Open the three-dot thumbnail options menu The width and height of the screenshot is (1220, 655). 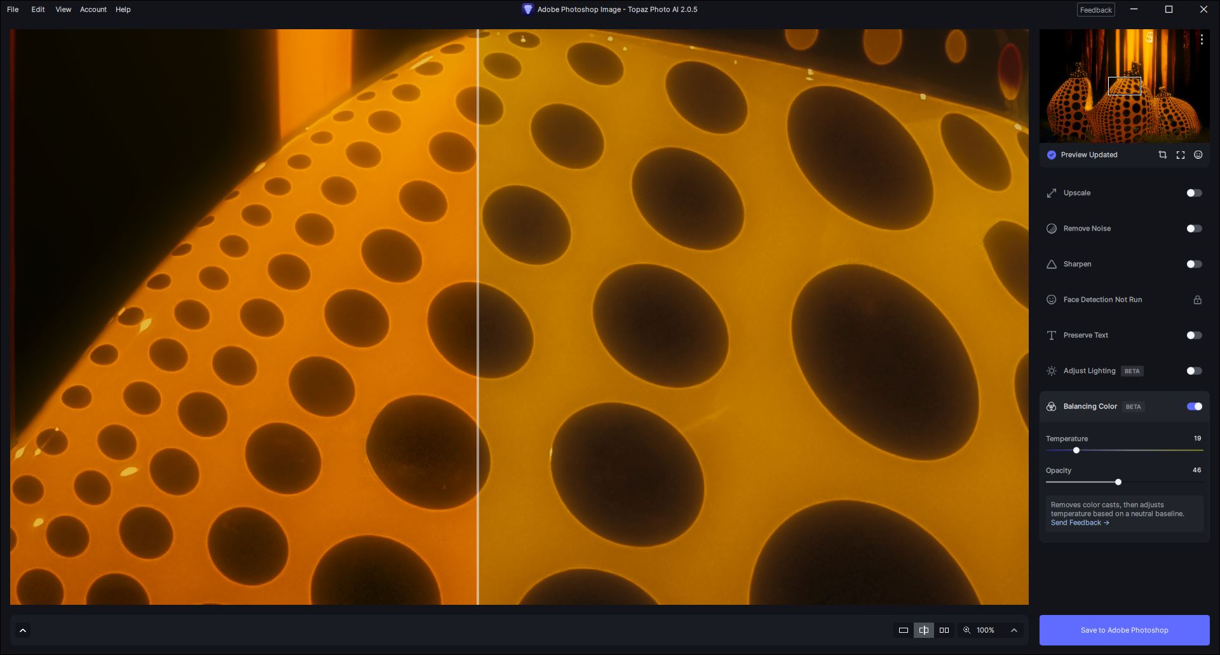pos(1202,39)
